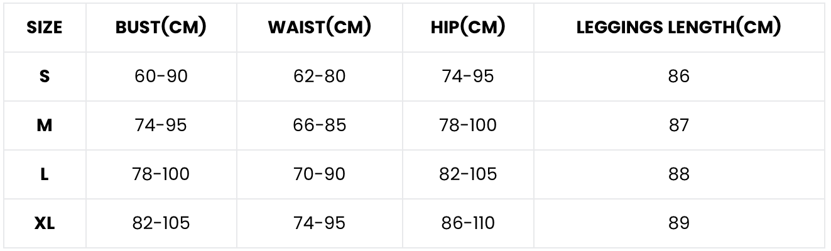This screenshot has height=251, width=831.
Task: Select waist value 70-90 for size L
Action: tap(319, 174)
